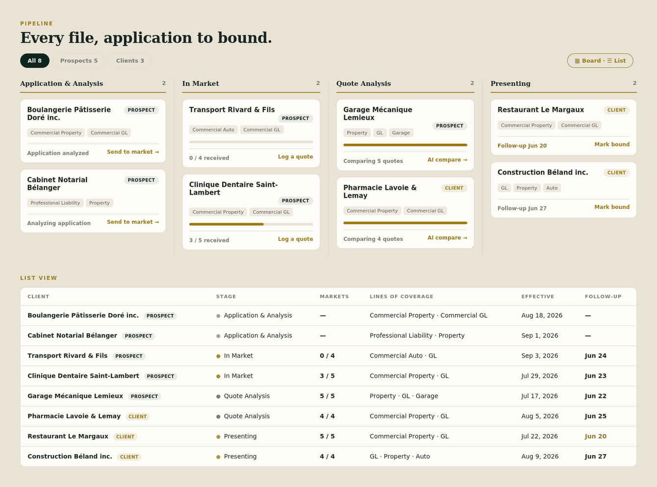This screenshot has height=487, width=657.
Task: Click the LINES OF COVERAGE column header
Action: click(402, 297)
